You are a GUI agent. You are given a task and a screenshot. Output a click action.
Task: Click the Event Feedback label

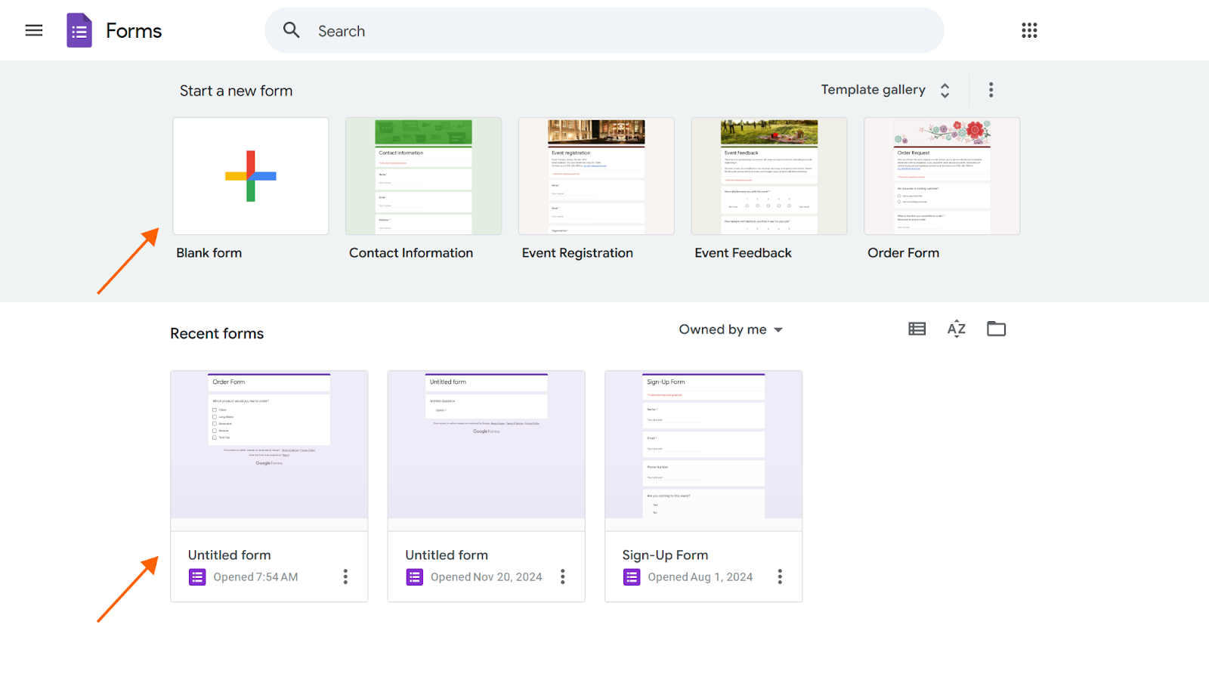point(743,253)
